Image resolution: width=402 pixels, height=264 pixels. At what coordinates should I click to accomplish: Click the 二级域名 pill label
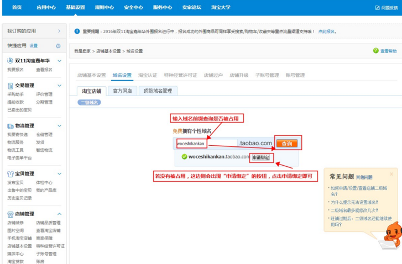pyautogui.click(x=89, y=102)
